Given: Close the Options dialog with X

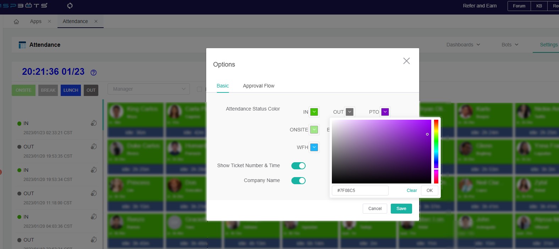Looking at the screenshot, I should [x=406, y=61].
